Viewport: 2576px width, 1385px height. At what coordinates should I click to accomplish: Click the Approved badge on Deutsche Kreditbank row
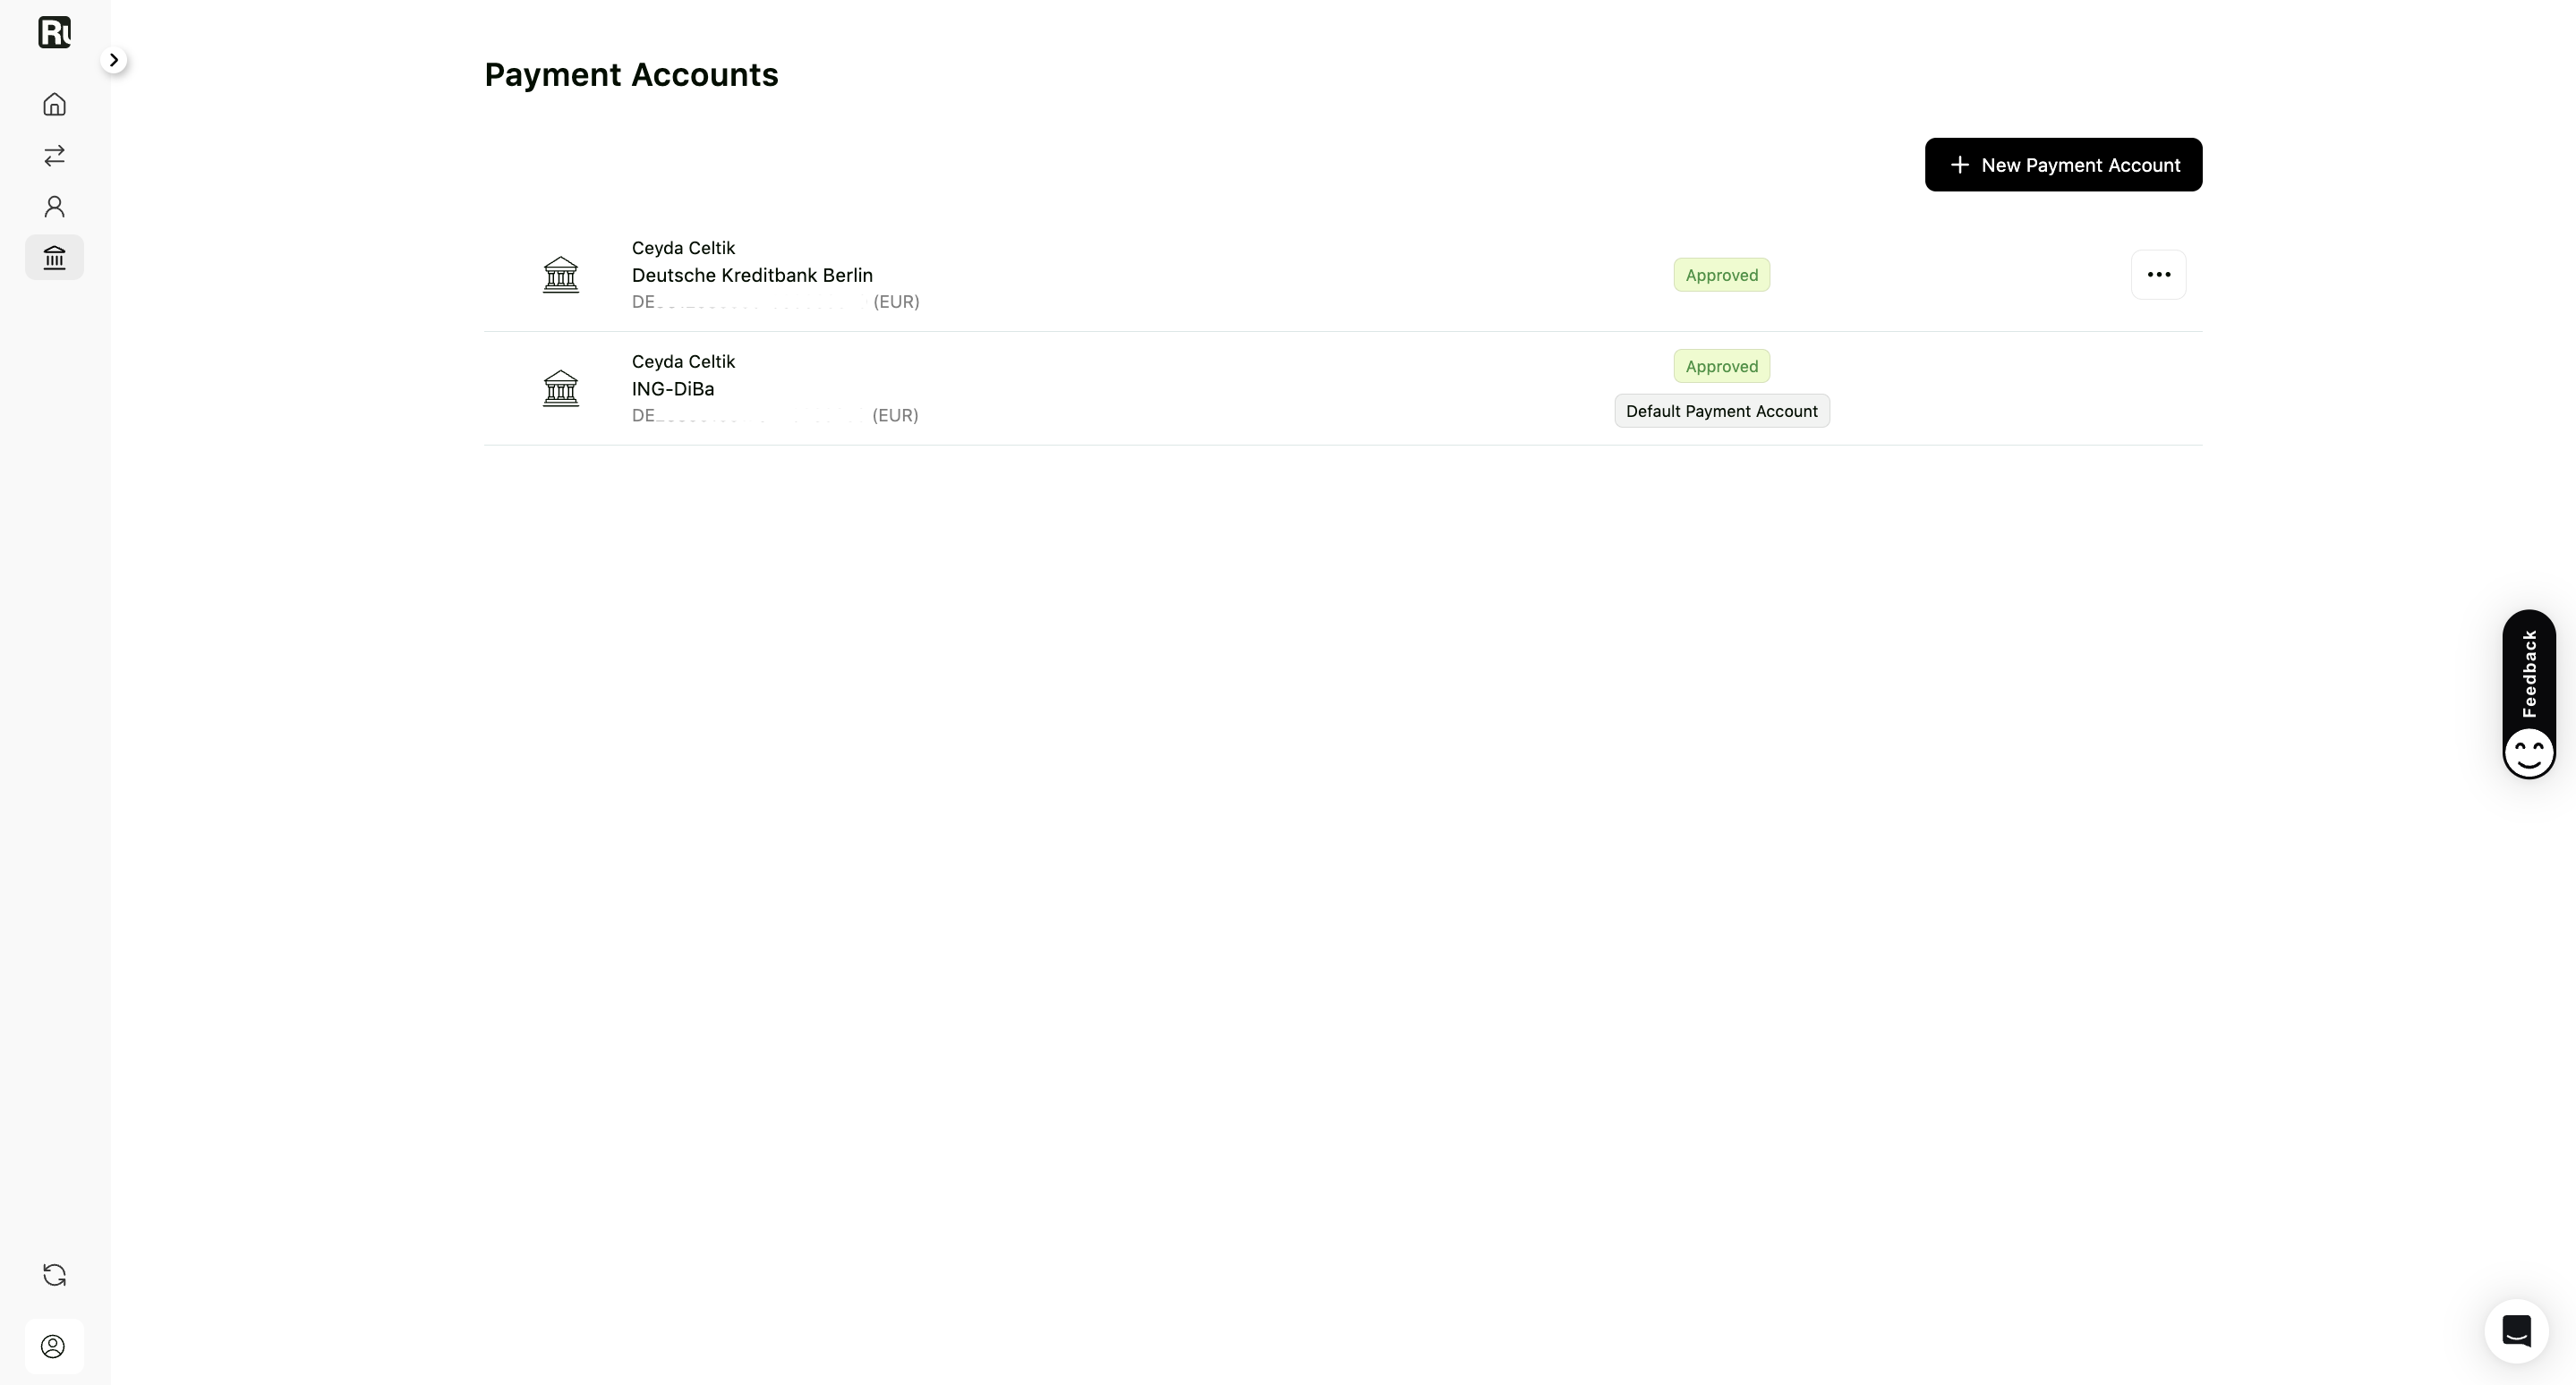(1722, 275)
